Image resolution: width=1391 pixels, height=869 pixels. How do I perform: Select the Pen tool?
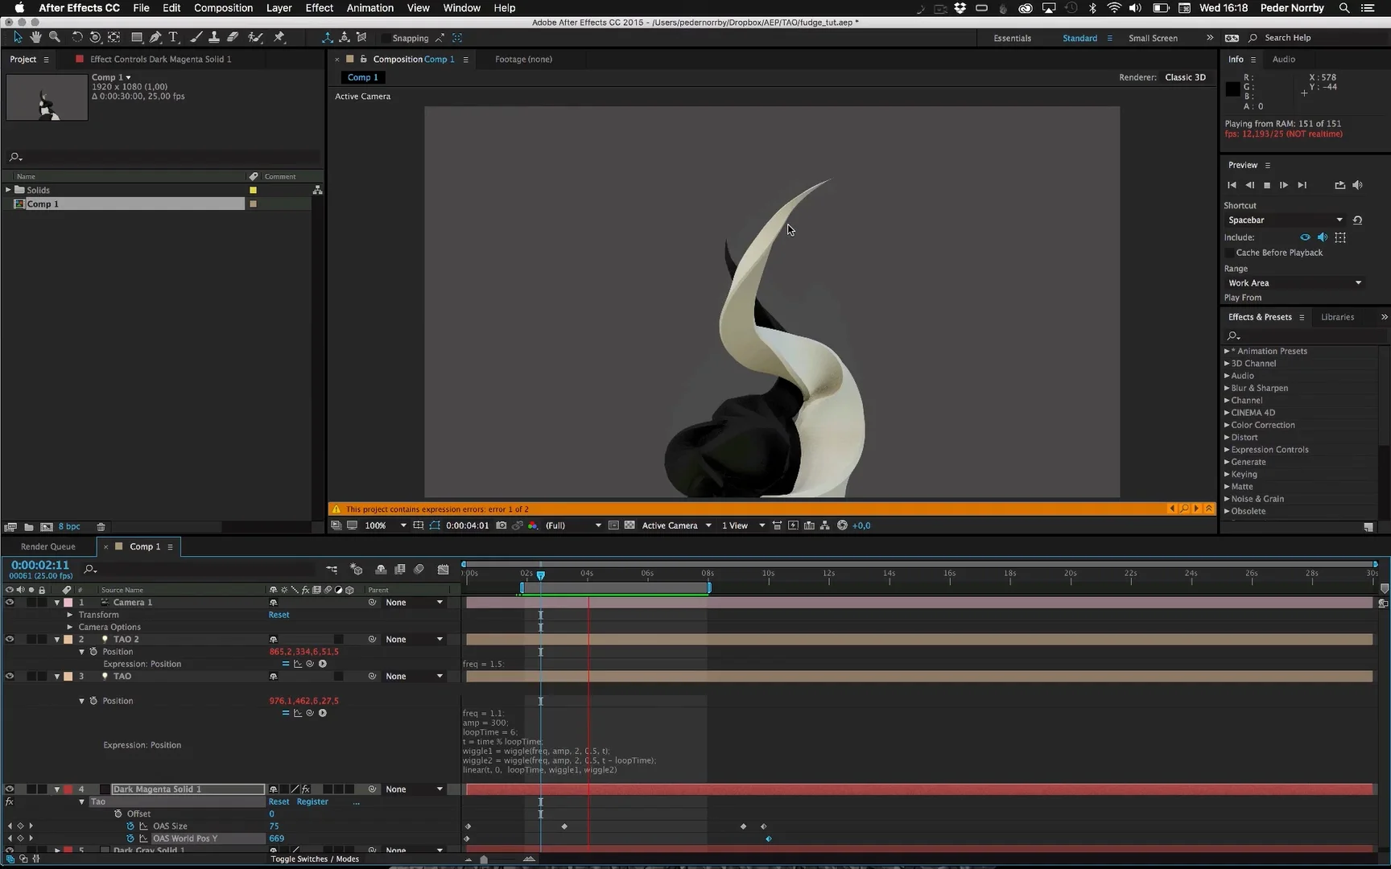click(x=155, y=37)
